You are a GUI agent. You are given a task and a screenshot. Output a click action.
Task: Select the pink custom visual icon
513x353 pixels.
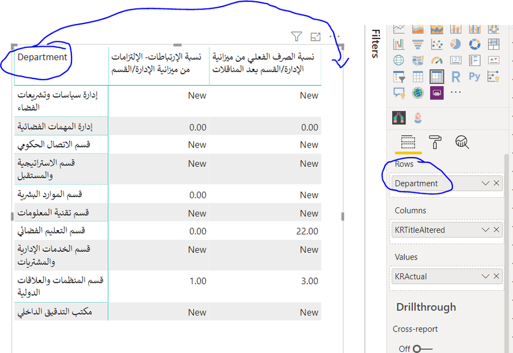(x=418, y=117)
